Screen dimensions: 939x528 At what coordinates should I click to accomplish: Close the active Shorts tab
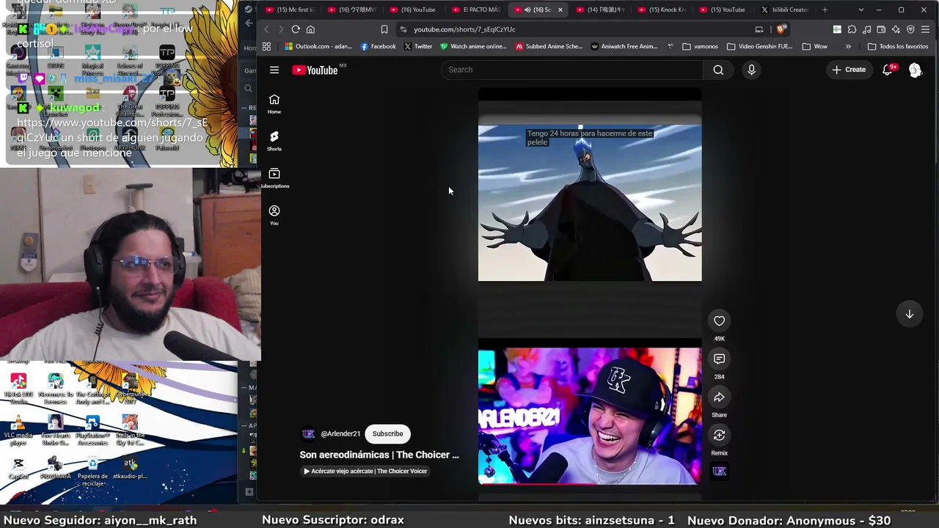click(560, 10)
